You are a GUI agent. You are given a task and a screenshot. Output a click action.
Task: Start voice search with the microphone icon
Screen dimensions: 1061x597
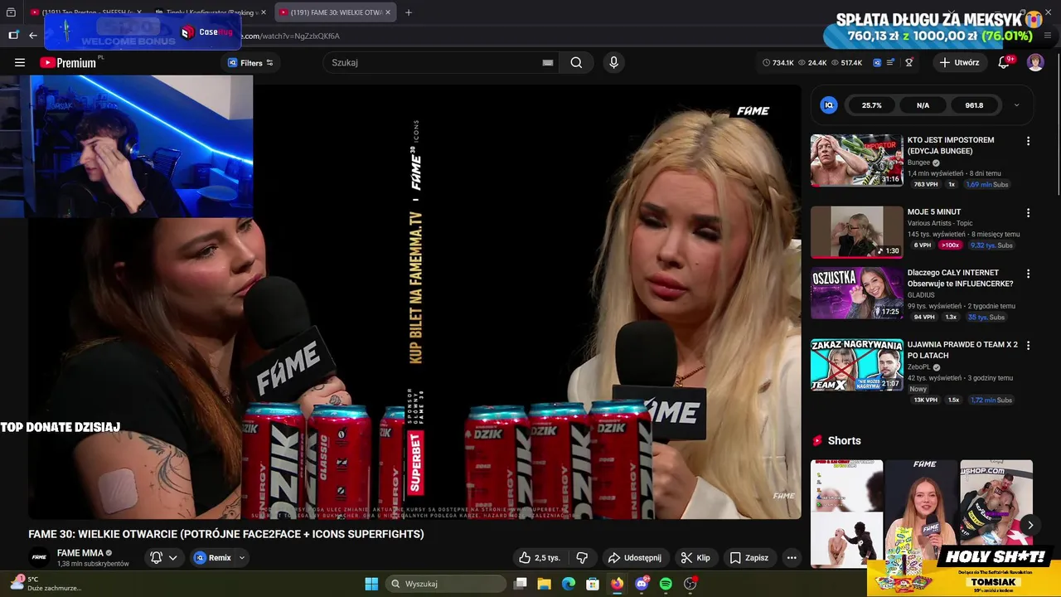[x=613, y=62]
